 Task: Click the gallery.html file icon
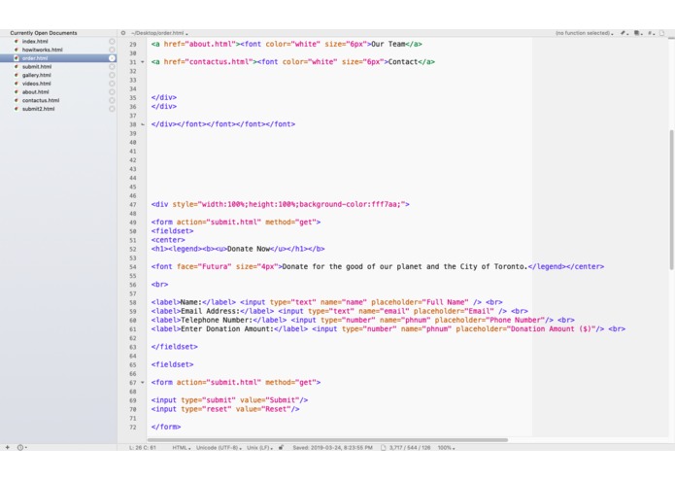pyautogui.click(x=17, y=75)
